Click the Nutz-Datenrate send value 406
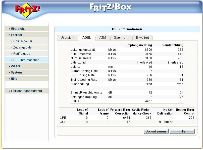Viewport: 203px width, 150px height. pyautogui.click(x=180, y=58)
